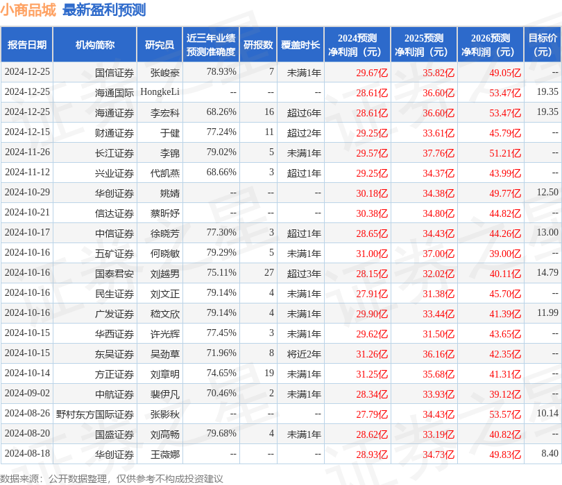The image size is (562, 485).
Task: Click report count 27
Action: [269, 273]
